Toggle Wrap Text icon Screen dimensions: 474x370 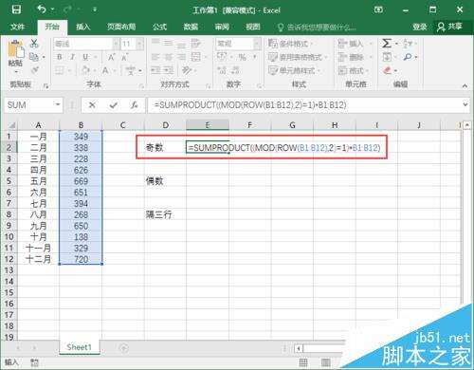(x=196, y=44)
